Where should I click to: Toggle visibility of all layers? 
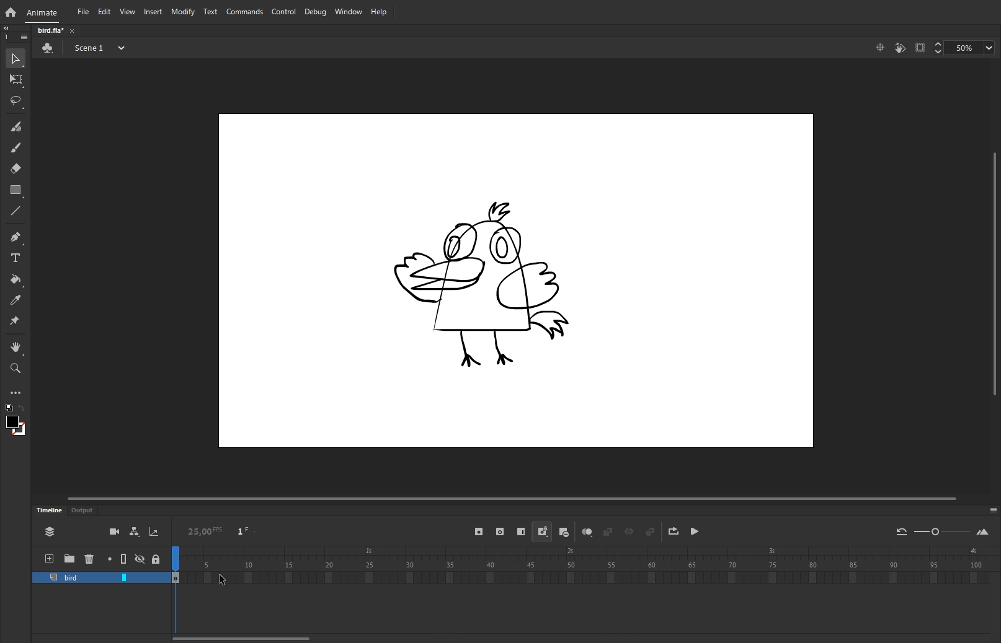[140, 559]
